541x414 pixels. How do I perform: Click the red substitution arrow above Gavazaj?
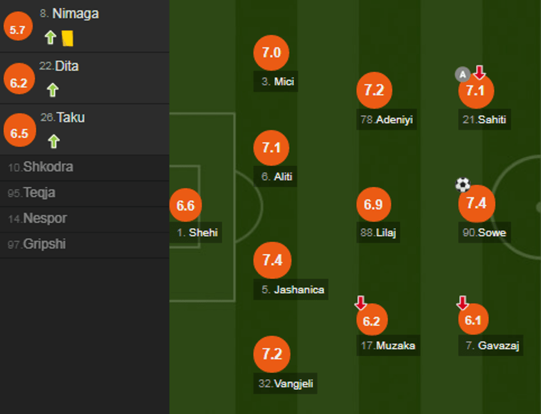pos(463,303)
